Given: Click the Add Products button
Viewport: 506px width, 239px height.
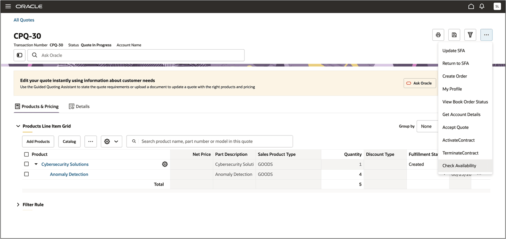Looking at the screenshot, I should (38, 141).
